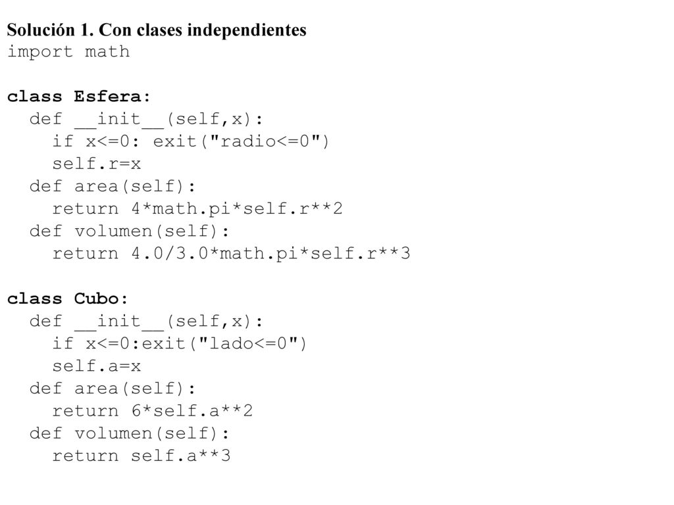This screenshot has height=505, width=674.
Task: Click the Cubo 'def volumen(self):' line
Action: click(x=130, y=434)
